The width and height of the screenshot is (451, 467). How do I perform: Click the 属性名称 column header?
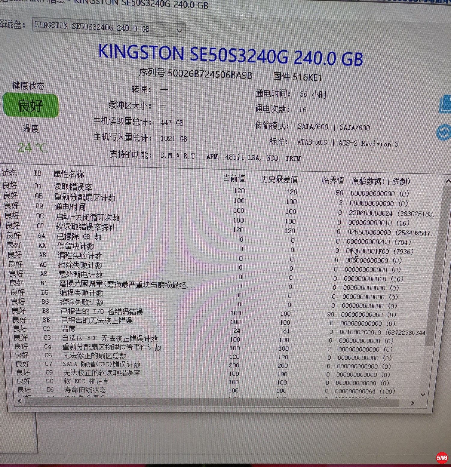[x=69, y=174]
